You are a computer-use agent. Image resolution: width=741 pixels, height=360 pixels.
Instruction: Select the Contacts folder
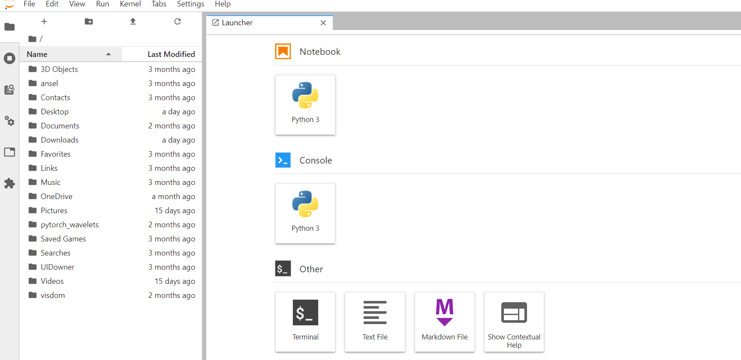pyautogui.click(x=111, y=98)
